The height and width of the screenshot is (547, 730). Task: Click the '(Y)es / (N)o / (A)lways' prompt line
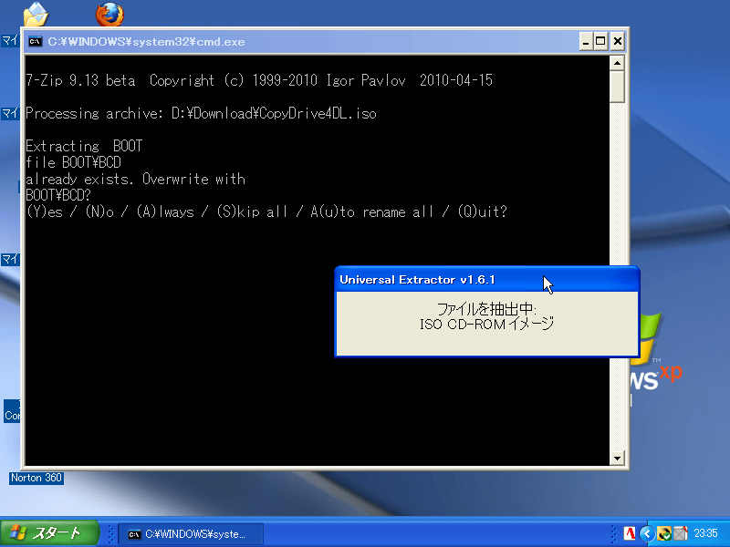(266, 212)
